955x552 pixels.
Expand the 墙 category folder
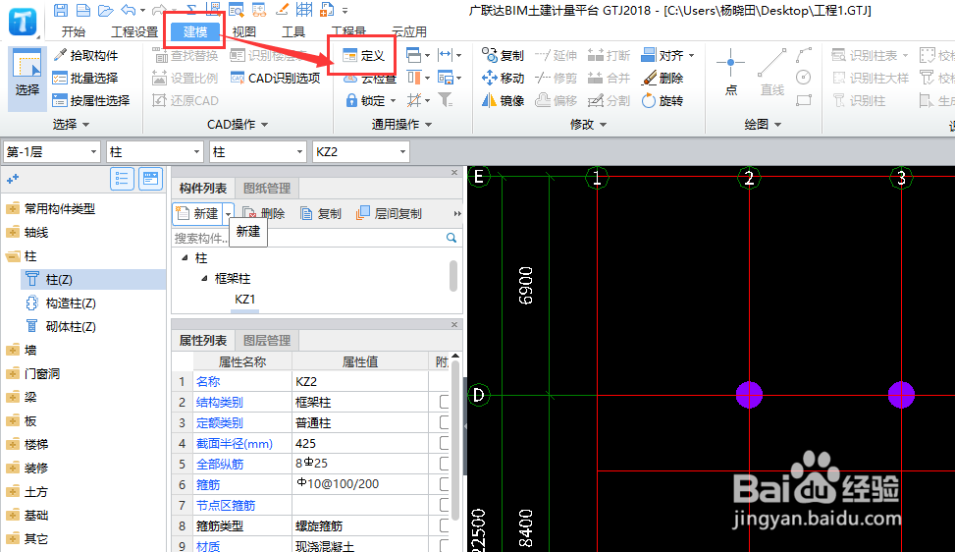click(x=12, y=350)
